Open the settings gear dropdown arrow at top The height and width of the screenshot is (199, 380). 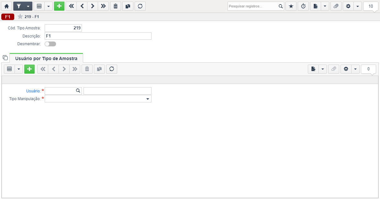click(358, 6)
